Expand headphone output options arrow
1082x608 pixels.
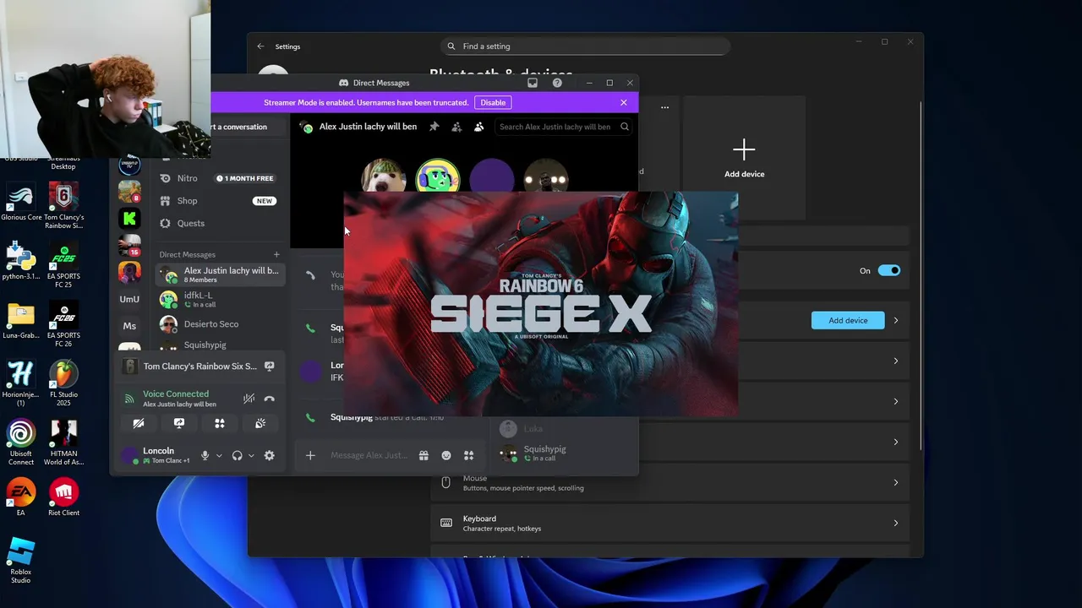[251, 455]
